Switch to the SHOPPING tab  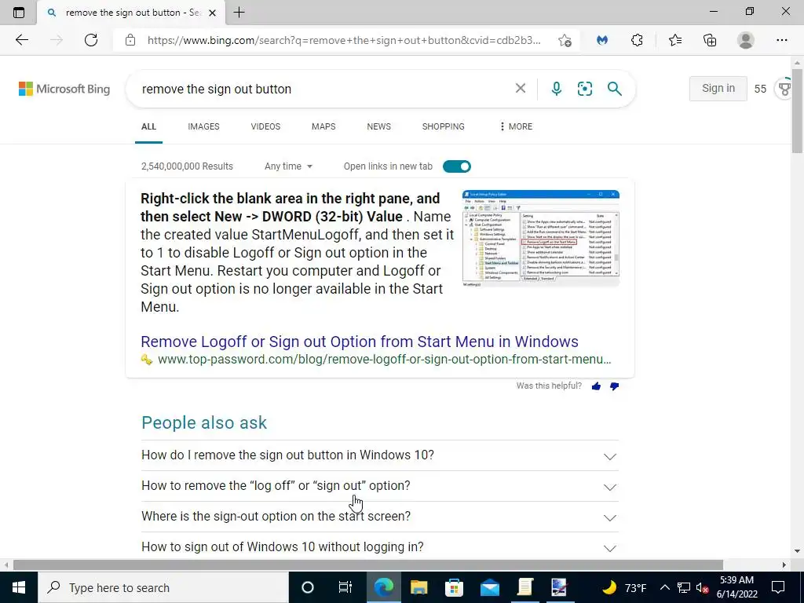click(x=443, y=126)
